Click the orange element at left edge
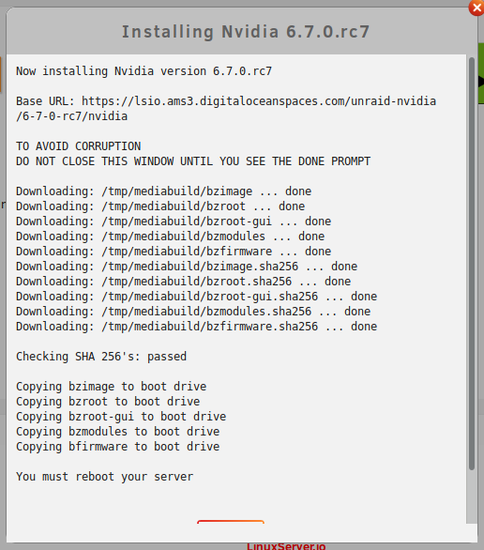The width and height of the screenshot is (484, 550). (x=1, y=75)
